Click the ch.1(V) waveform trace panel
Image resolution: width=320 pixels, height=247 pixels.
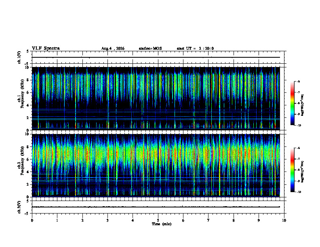pyautogui.click(x=158, y=57)
